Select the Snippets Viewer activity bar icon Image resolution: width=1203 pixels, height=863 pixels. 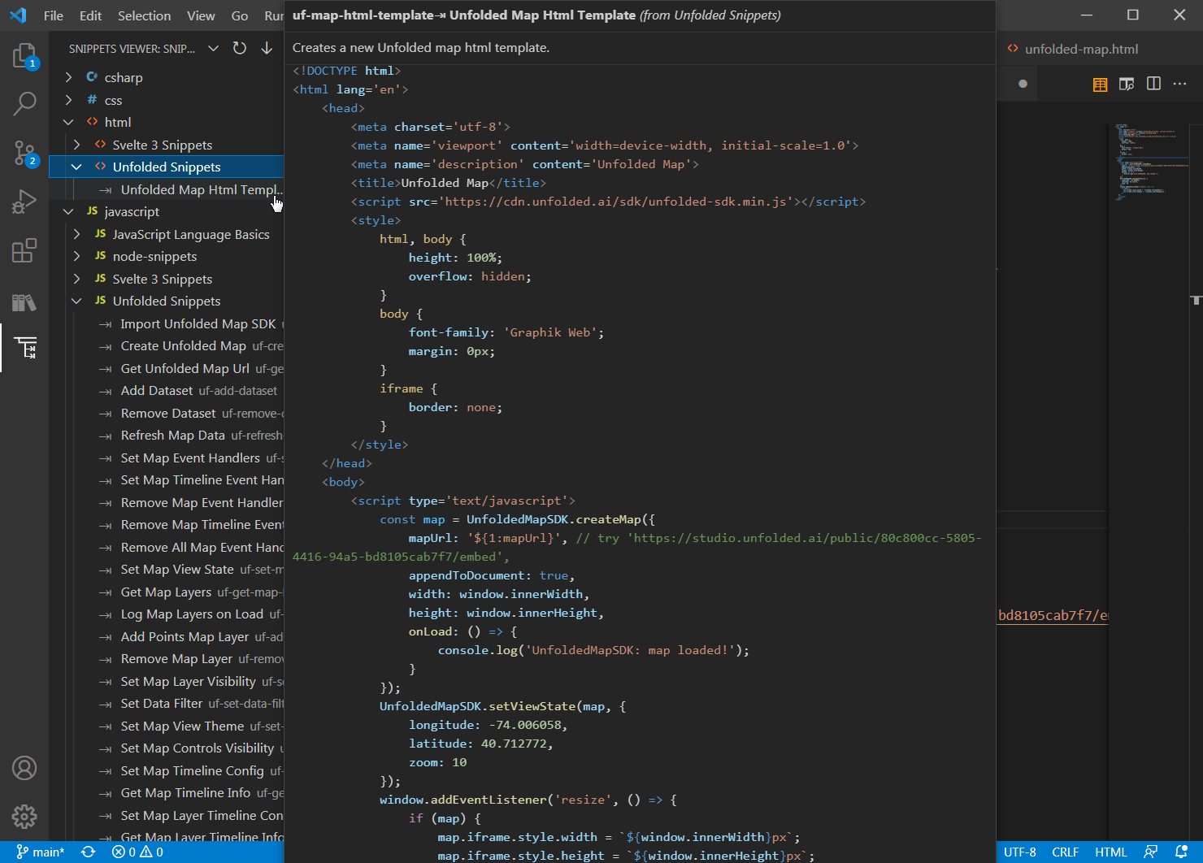(x=24, y=348)
